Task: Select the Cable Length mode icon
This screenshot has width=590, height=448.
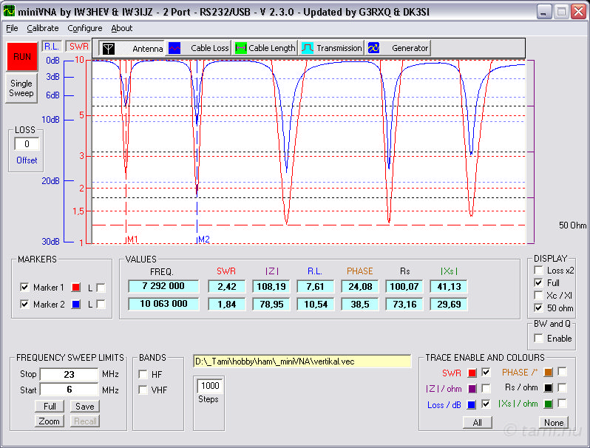Action: click(240, 48)
